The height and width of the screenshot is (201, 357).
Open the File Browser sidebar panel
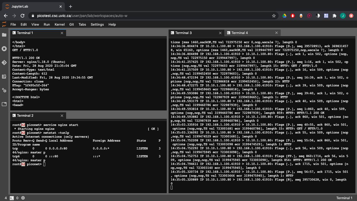(4, 35)
